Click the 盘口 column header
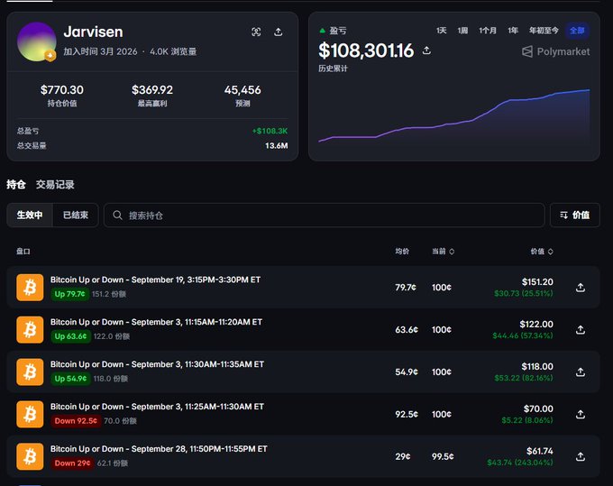Viewport: 613px width, 486px height. (x=23, y=252)
